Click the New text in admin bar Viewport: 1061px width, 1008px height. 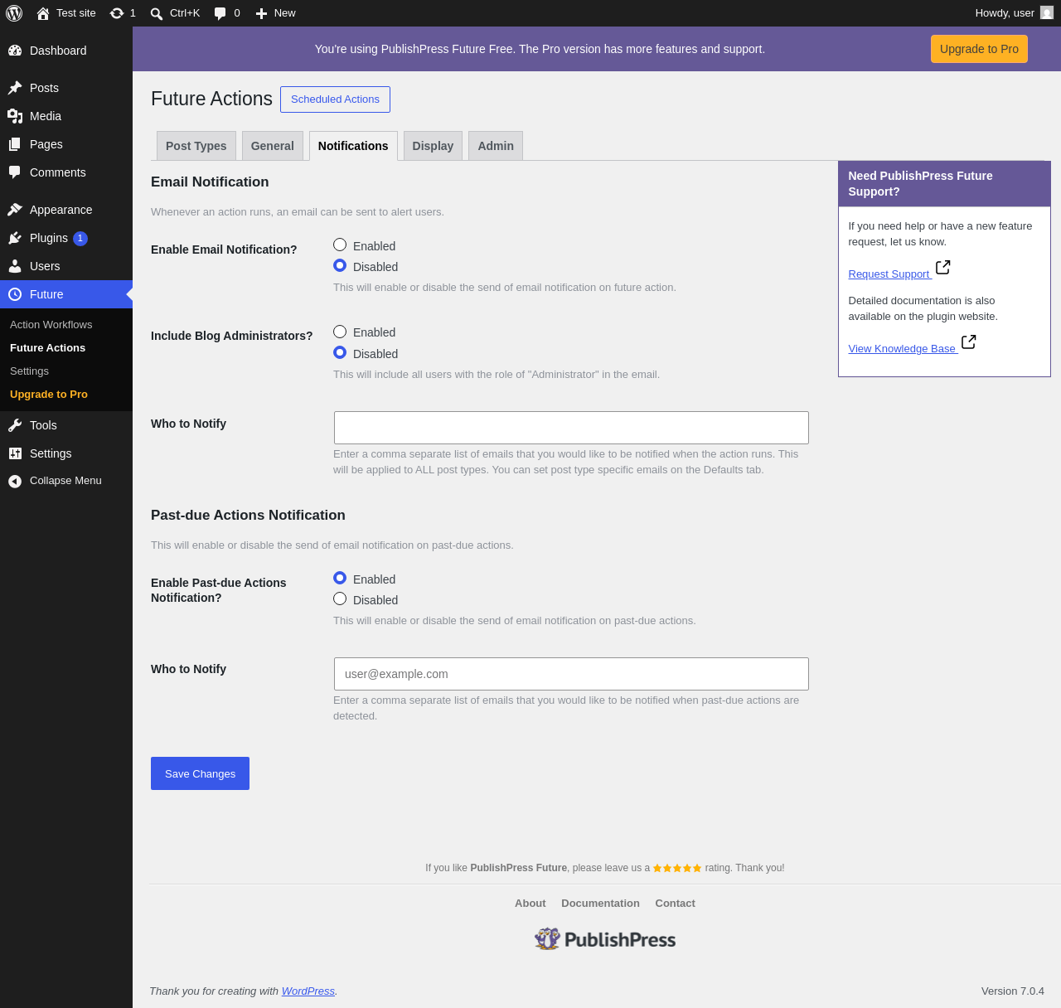tap(285, 13)
